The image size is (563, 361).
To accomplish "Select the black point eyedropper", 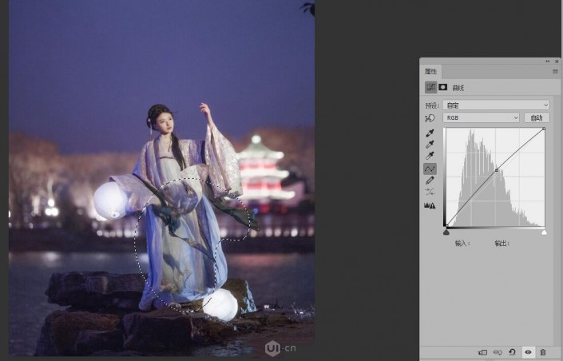I will pos(430,133).
